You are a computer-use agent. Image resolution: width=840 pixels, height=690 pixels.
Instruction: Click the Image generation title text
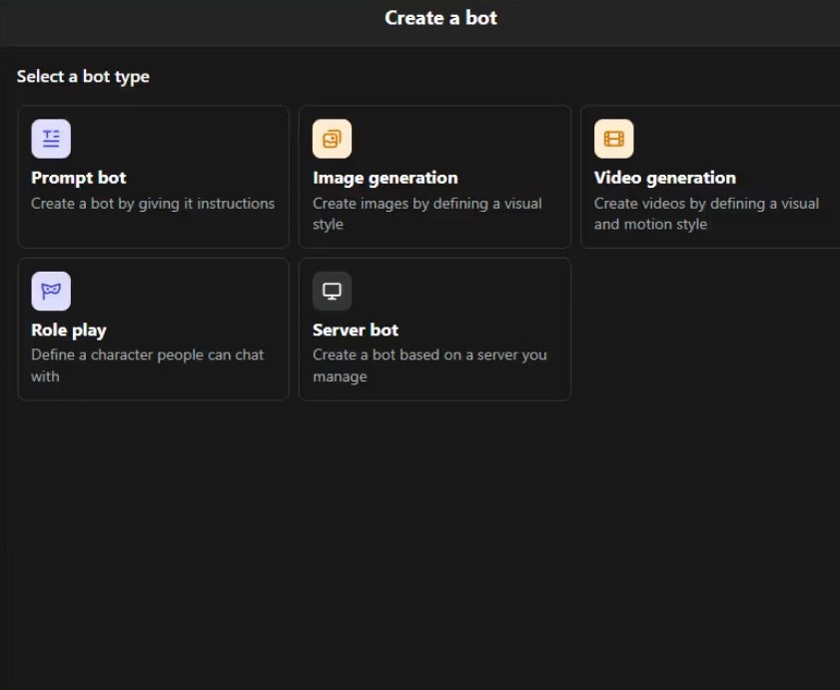(385, 178)
